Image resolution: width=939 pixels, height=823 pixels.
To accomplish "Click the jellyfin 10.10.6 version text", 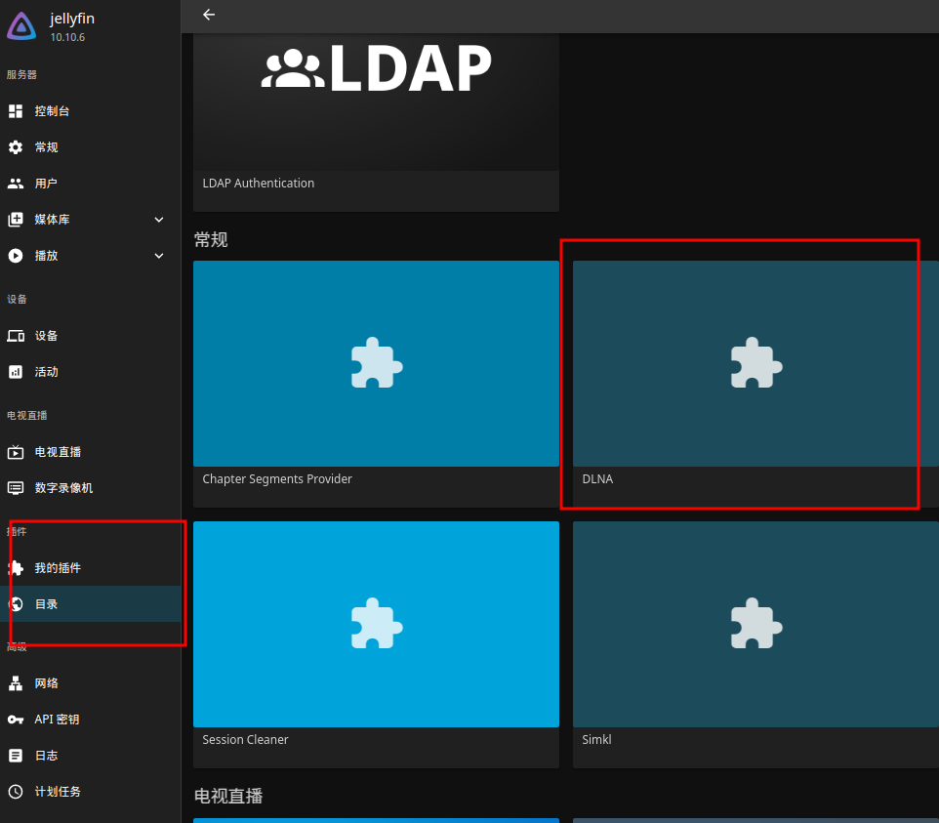I will coord(67,37).
